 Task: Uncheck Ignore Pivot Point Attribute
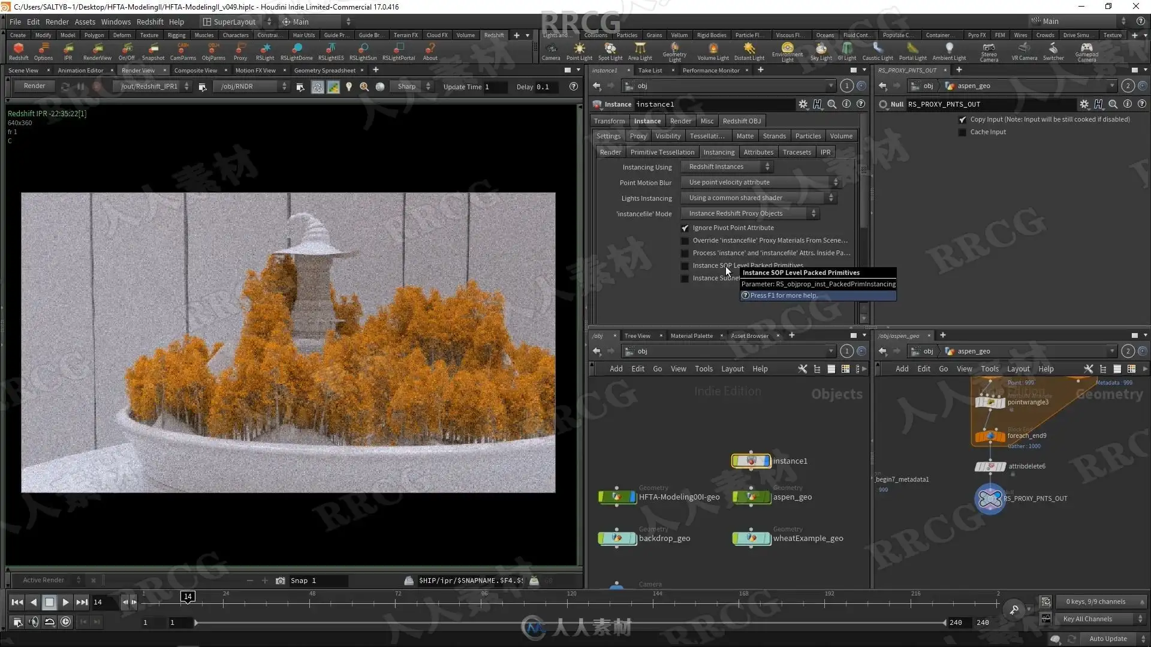point(685,228)
